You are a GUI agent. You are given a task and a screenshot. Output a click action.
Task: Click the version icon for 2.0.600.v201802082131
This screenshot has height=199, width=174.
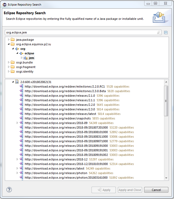coord(17,82)
